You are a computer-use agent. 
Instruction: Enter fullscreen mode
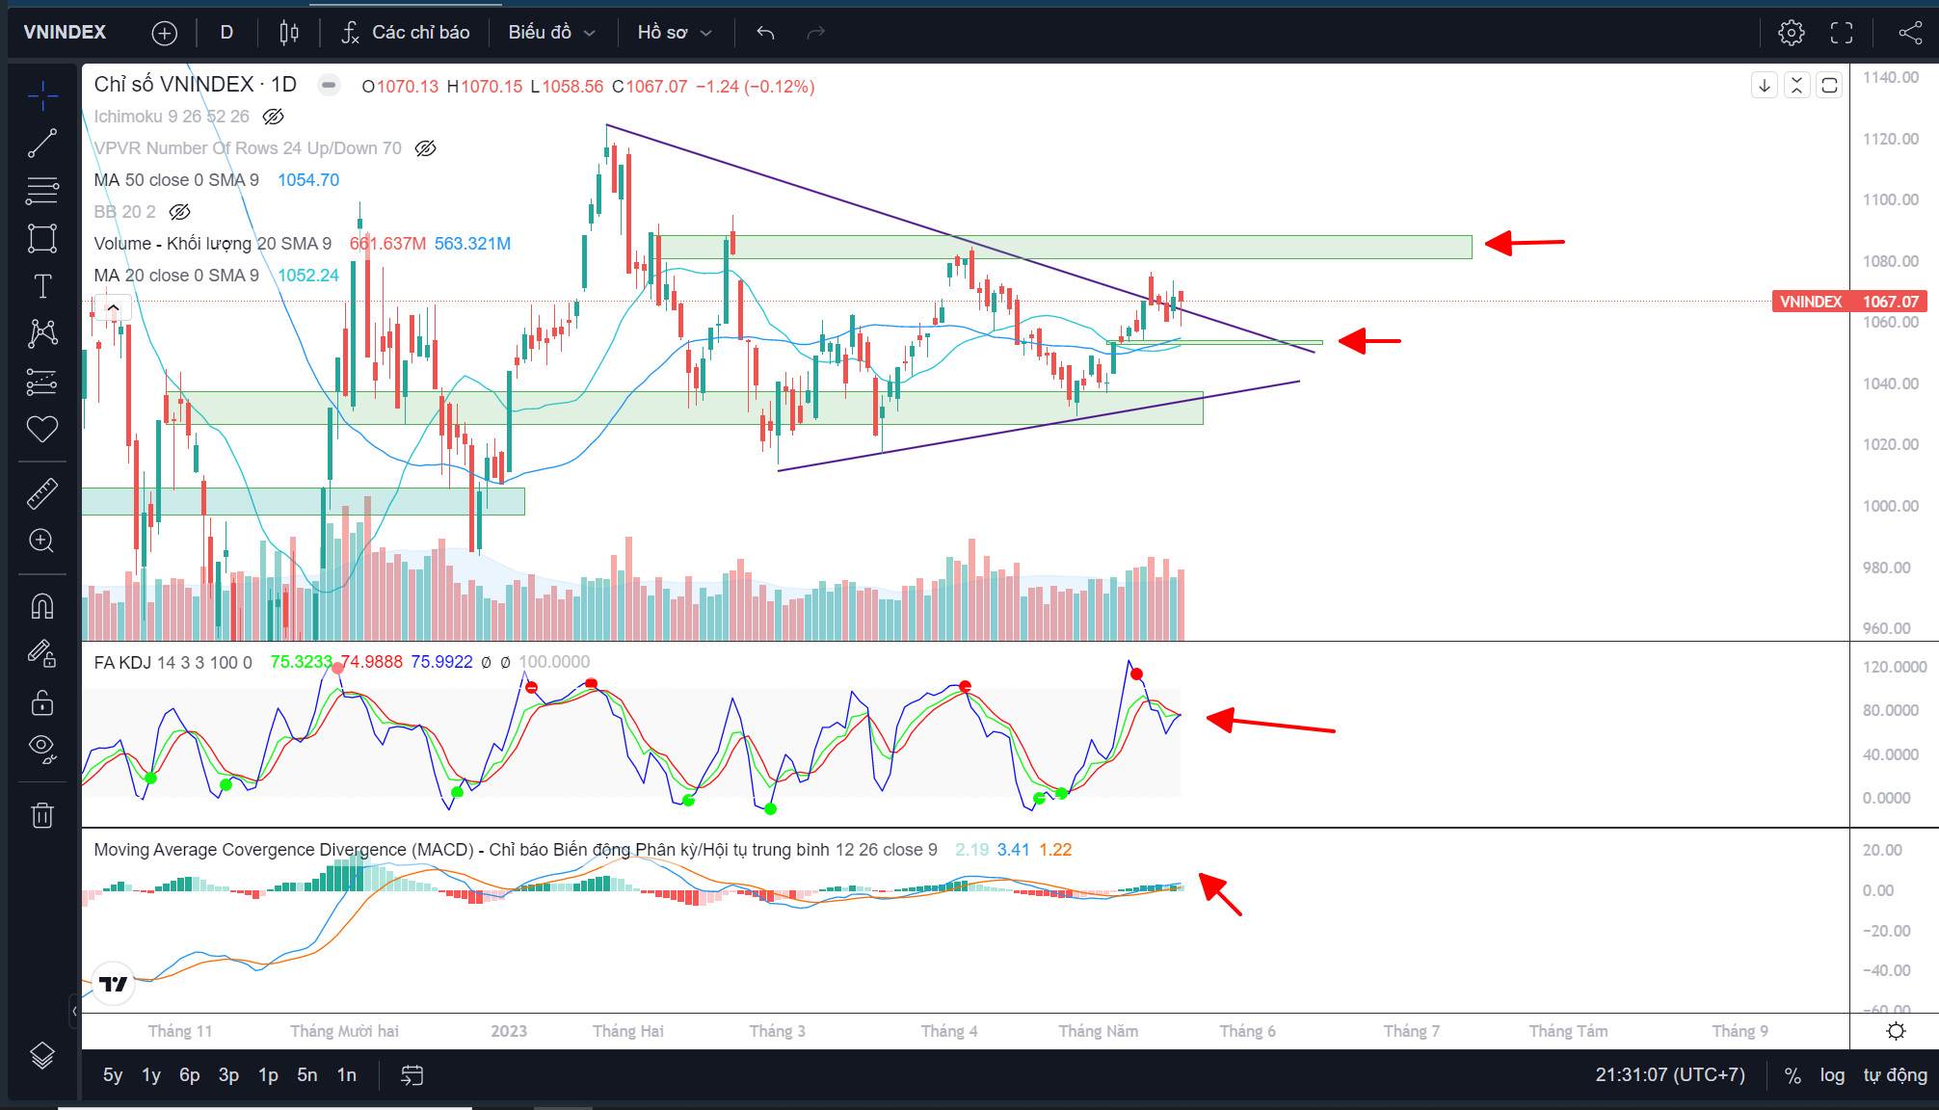1842,33
